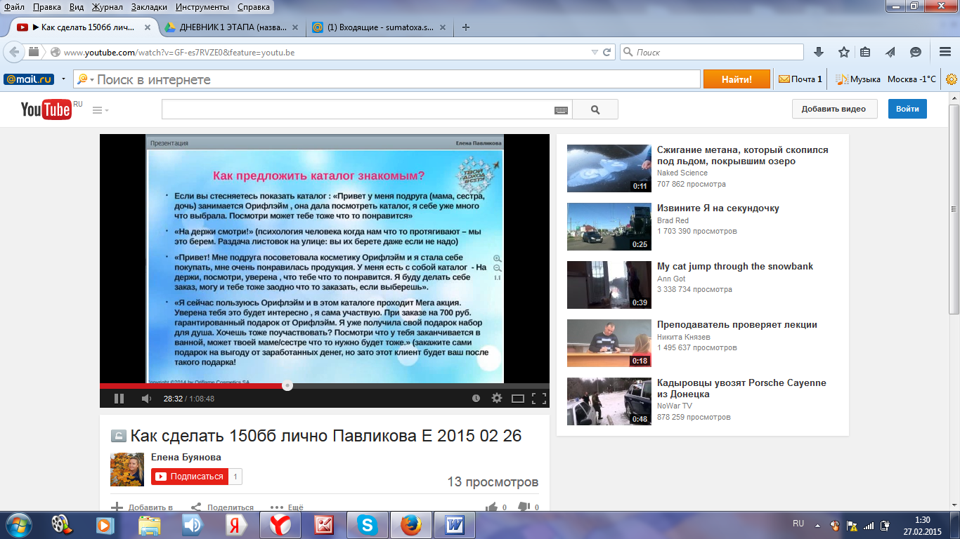Viewport: 960px width, 539px height.
Task: Open the 'Инструменты' menu
Action: (x=204, y=7)
